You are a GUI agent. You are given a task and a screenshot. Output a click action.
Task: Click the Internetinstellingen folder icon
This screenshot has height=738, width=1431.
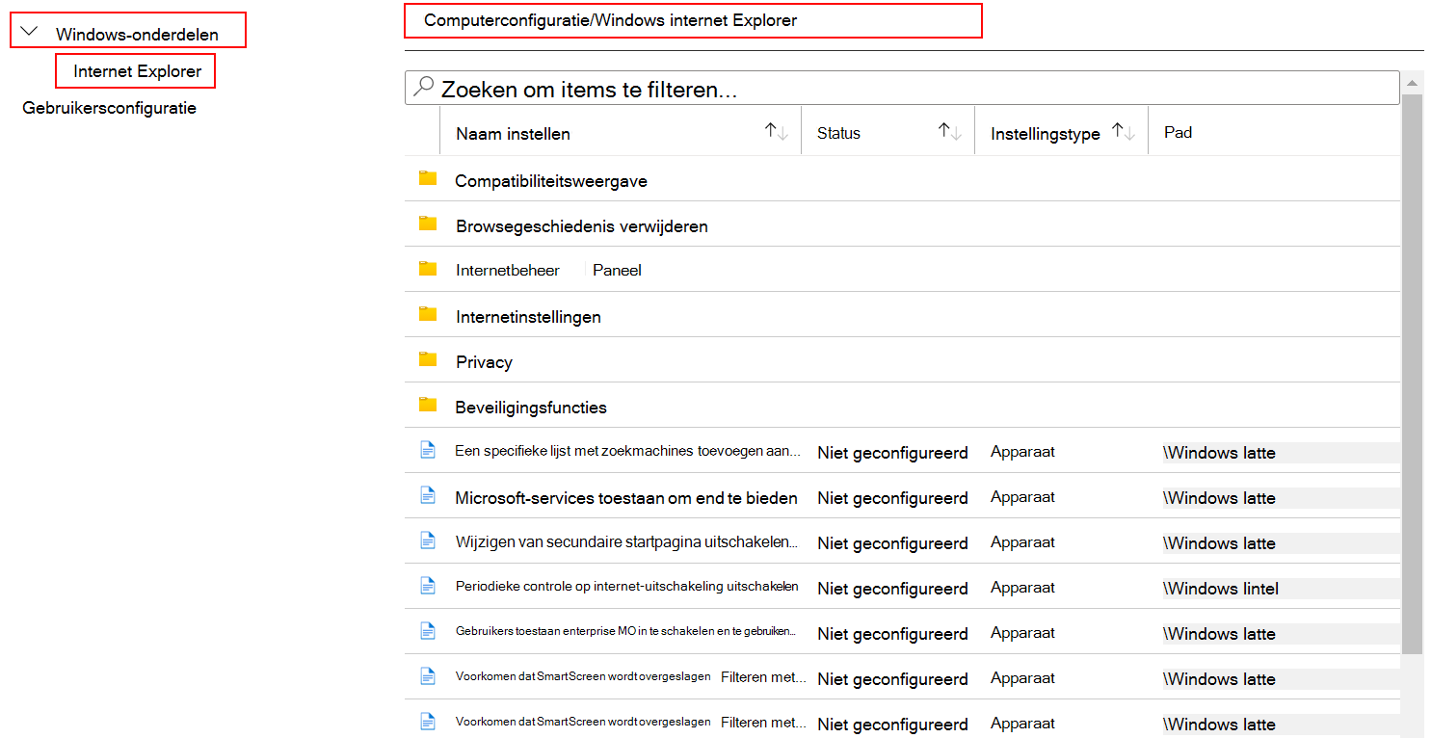428,314
